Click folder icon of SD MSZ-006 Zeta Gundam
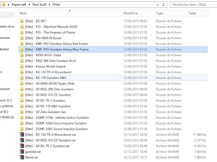The width and height of the screenshot is (217, 162). click(22, 89)
